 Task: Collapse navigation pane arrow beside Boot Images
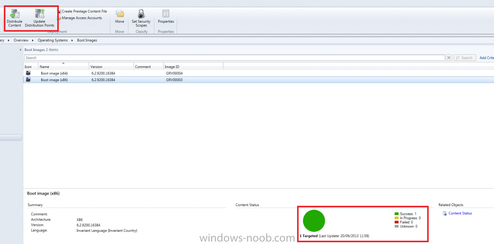[21, 50]
